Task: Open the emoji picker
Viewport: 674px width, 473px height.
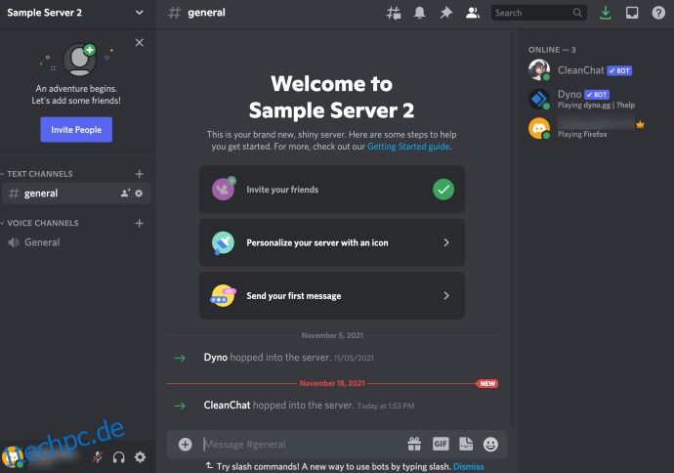Action: click(490, 445)
